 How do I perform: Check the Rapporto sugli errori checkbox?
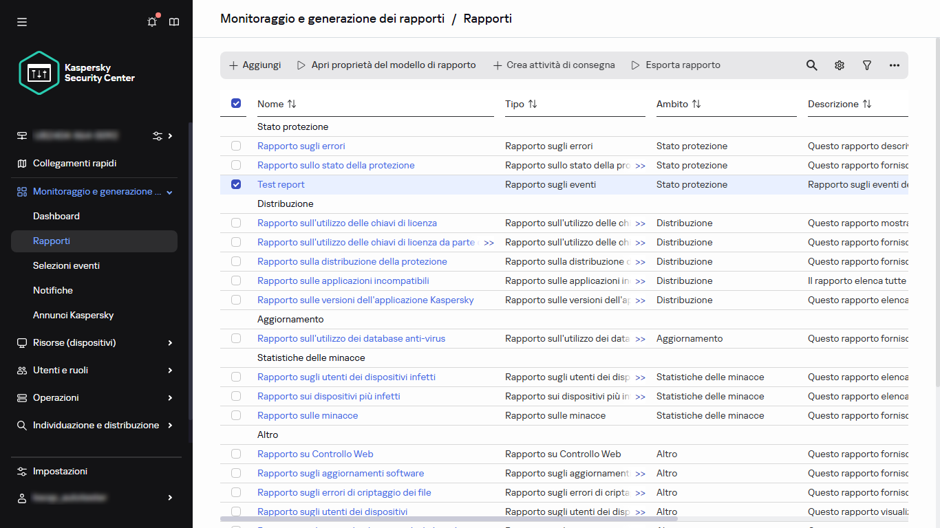click(x=236, y=146)
